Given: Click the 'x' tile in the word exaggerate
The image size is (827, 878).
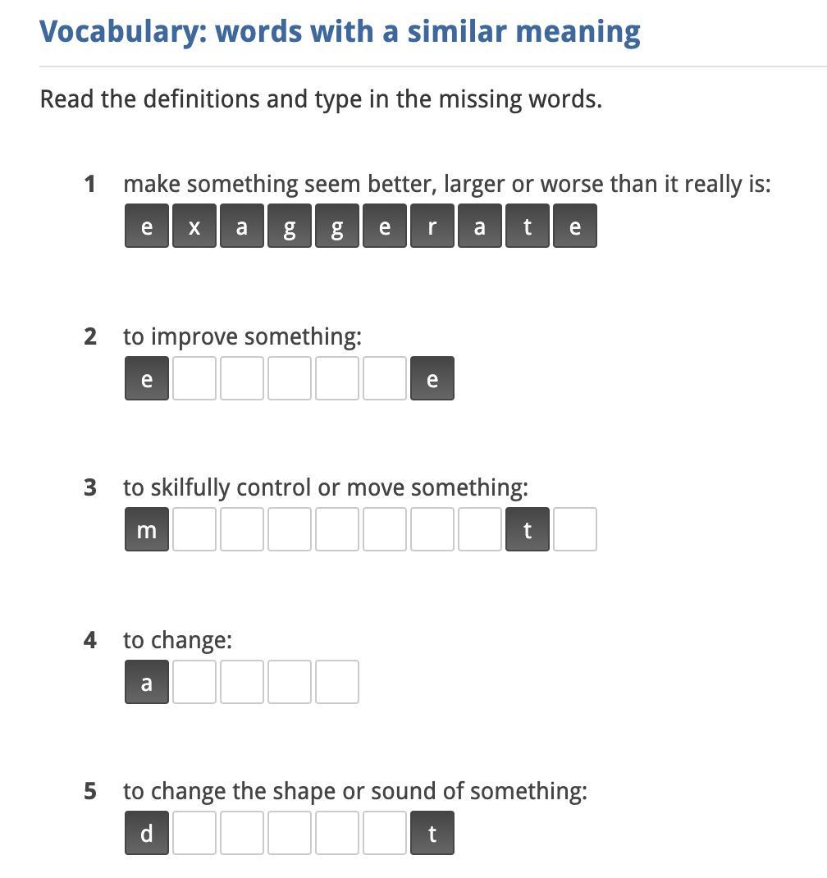Looking at the screenshot, I should click(x=194, y=226).
